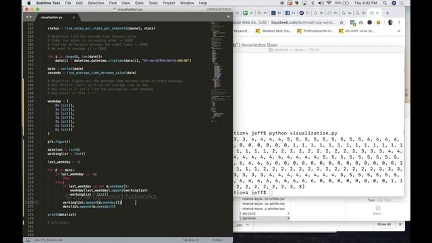Image resolution: width=432 pixels, height=243 pixels.
Task: Click Add Tags field in Finder preview
Action: click(x=385, y=200)
